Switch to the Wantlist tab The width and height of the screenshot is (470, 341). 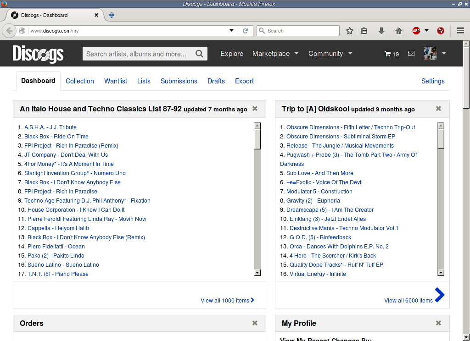116,81
